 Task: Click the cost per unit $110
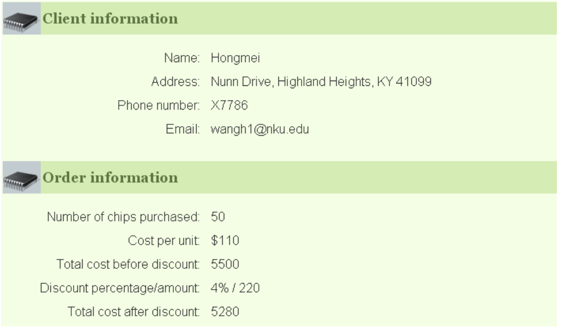click(225, 241)
